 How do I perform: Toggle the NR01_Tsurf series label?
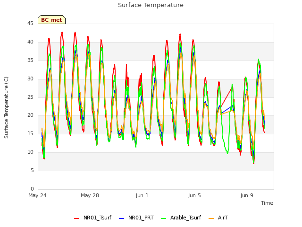pyautogui.click(x=97, y=218)
